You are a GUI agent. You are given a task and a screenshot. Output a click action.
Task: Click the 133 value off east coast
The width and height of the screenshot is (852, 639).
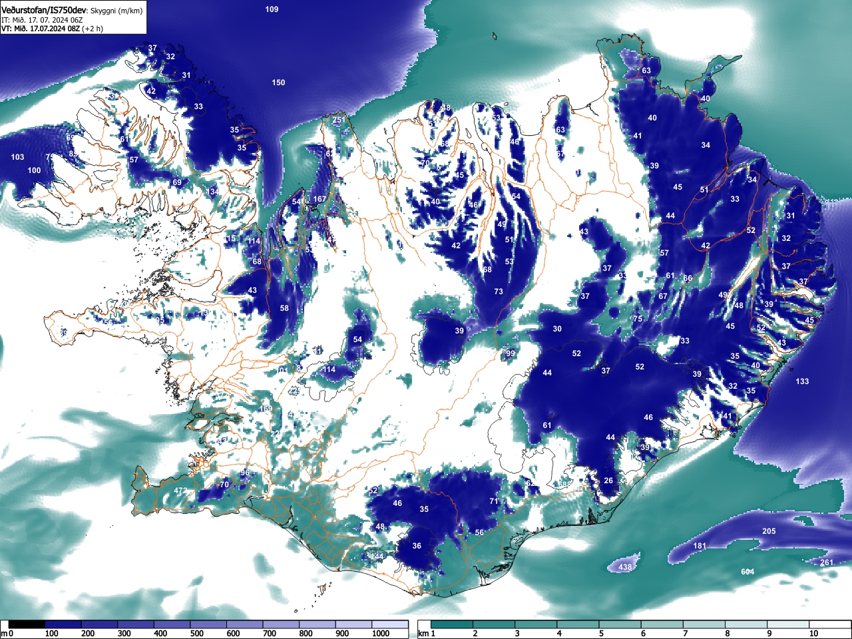coord(802,381)
